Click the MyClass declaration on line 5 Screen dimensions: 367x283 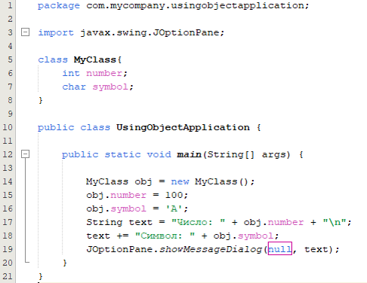click(94, 59)
